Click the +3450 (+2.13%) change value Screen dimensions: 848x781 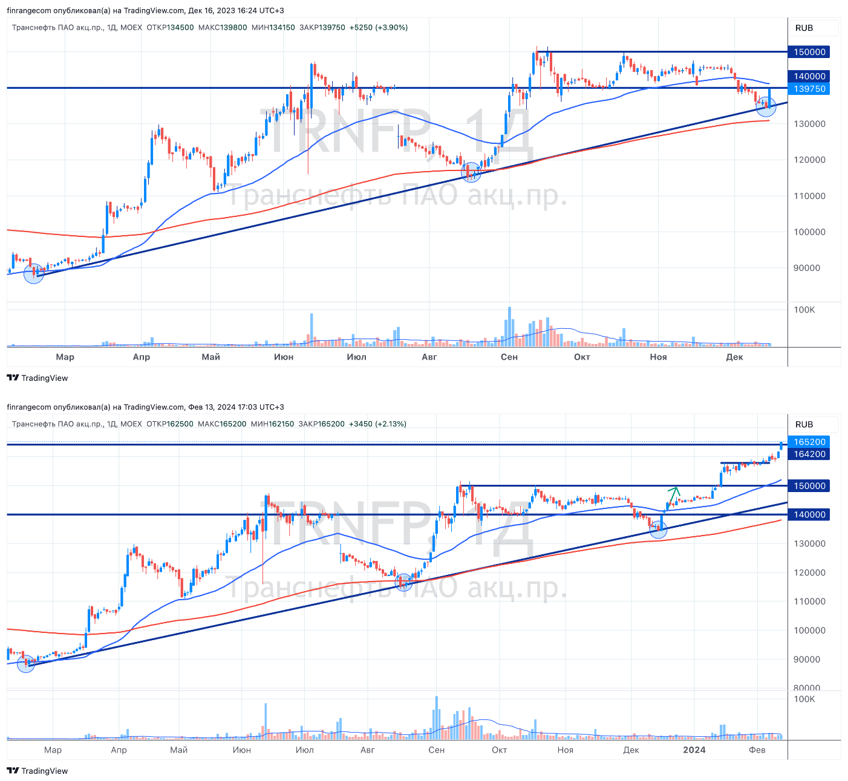point(378,424)
